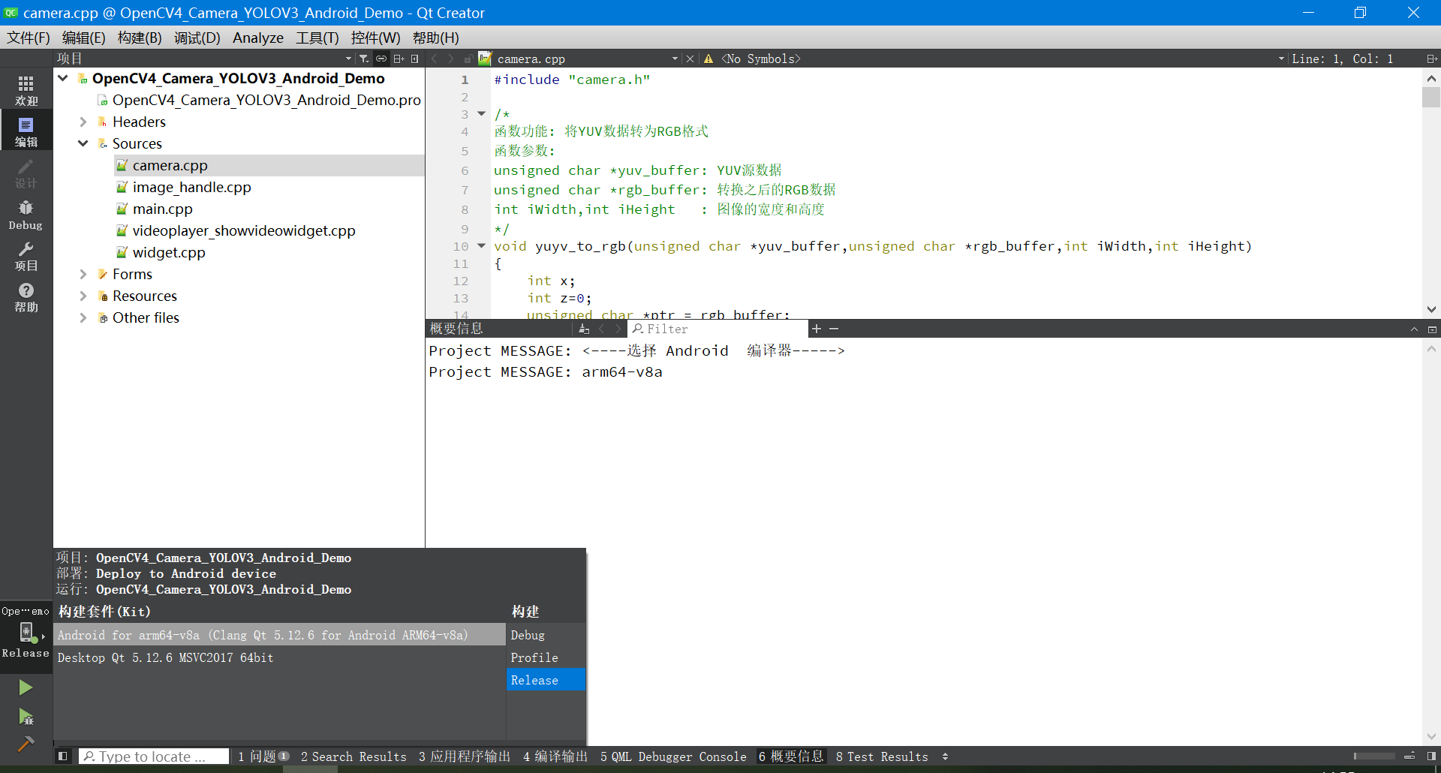The image size is (1441, 773).
Task: Select the Debug build configuration
Action: [x=528, y=635]
